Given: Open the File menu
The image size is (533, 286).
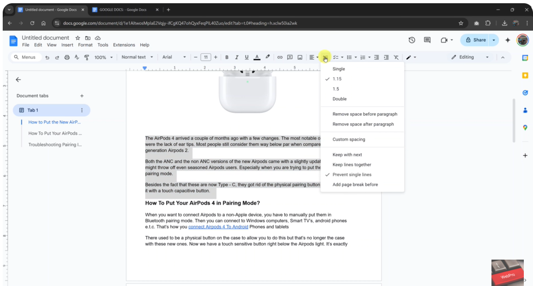Looking at the screenshot, I should (x=25, y=45).
